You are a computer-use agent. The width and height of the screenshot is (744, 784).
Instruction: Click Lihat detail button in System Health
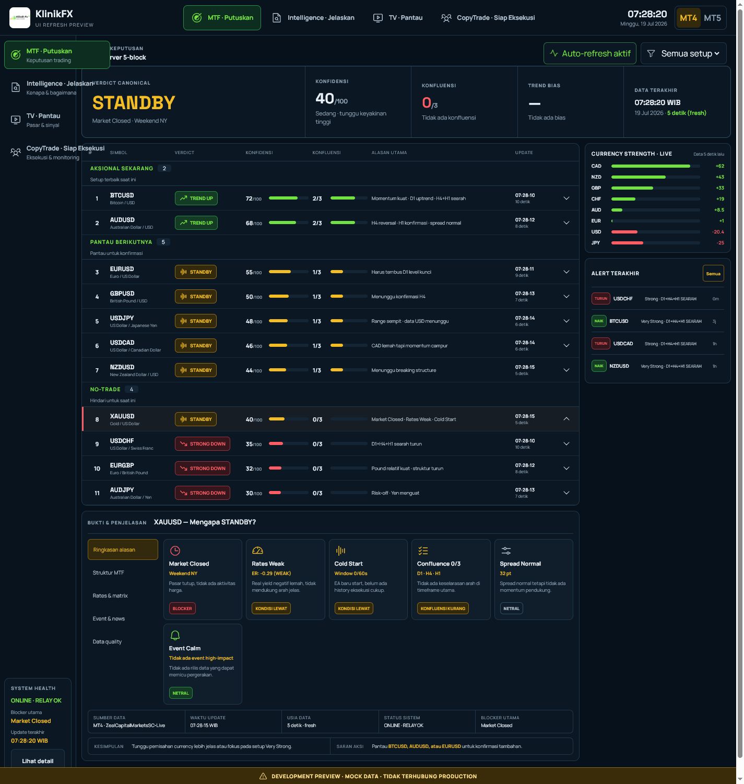[x=38, y=760]
